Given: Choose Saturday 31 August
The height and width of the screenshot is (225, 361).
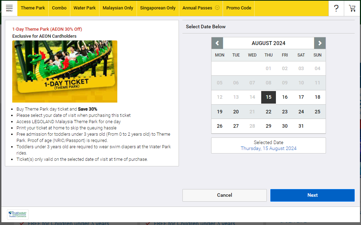Looking at the screenshot, I should pyautogui.click(x=301, y=126).
